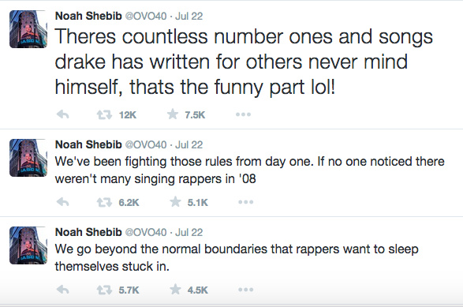Open more options on the 12K-retweet tweet
This screenshot has width=463, height=307.
(x=243, y=114)
